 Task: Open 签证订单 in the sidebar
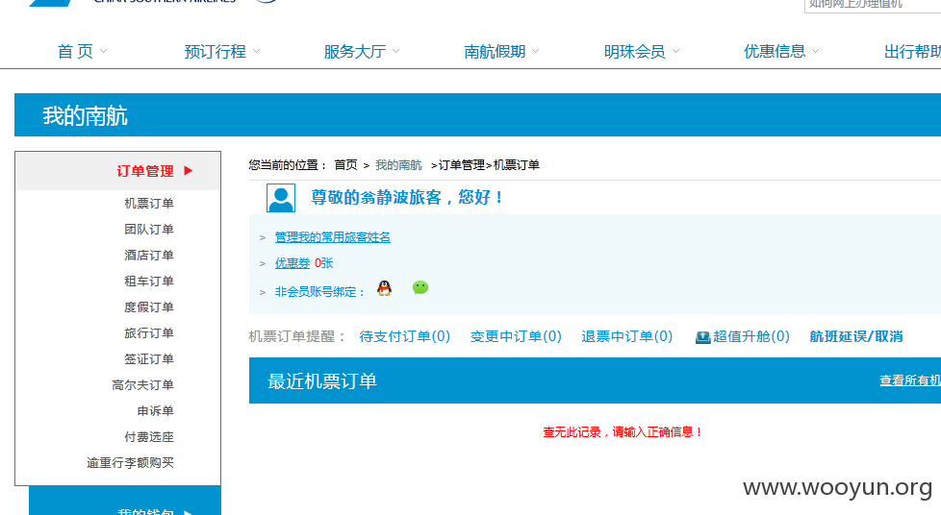click(x=149, y=359)
